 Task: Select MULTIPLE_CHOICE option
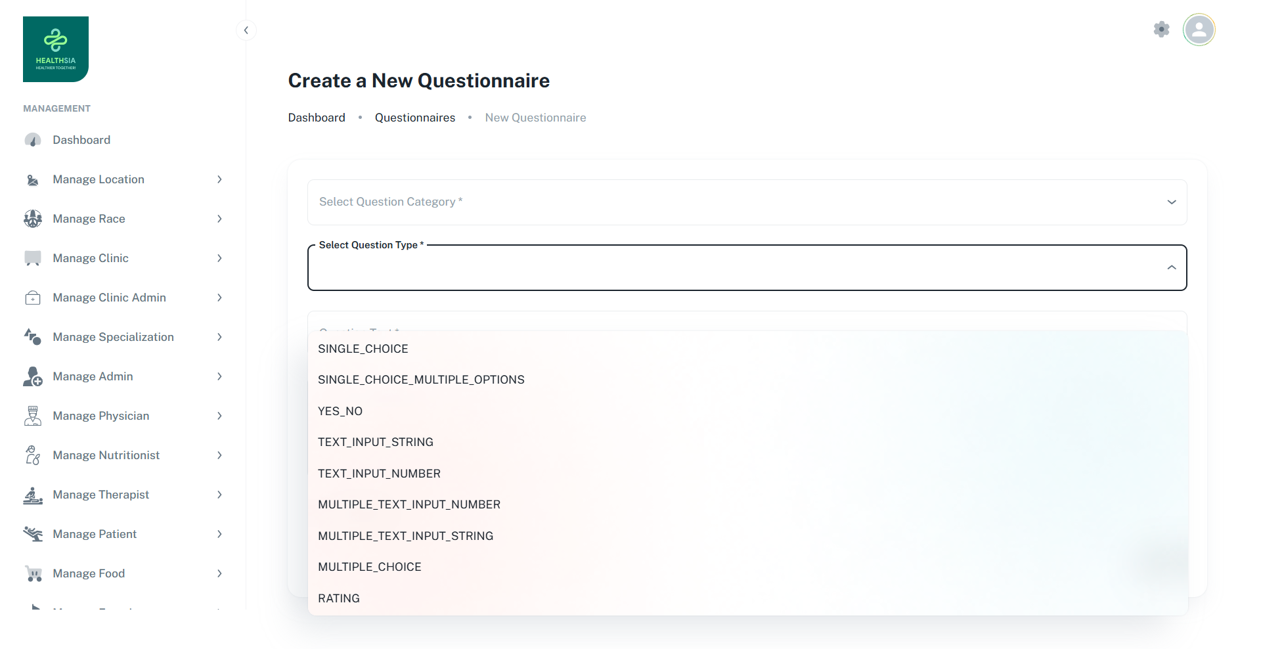[x=370, y=567]
